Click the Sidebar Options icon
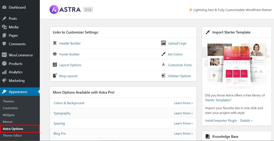Viewport: 274px width, 141px height. point(164,76)
